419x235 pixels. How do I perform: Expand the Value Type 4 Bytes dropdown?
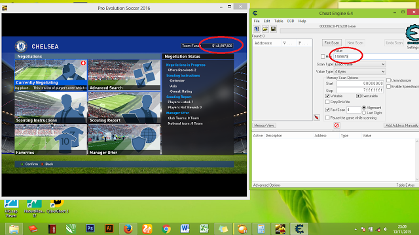click(x=359, y=72)
